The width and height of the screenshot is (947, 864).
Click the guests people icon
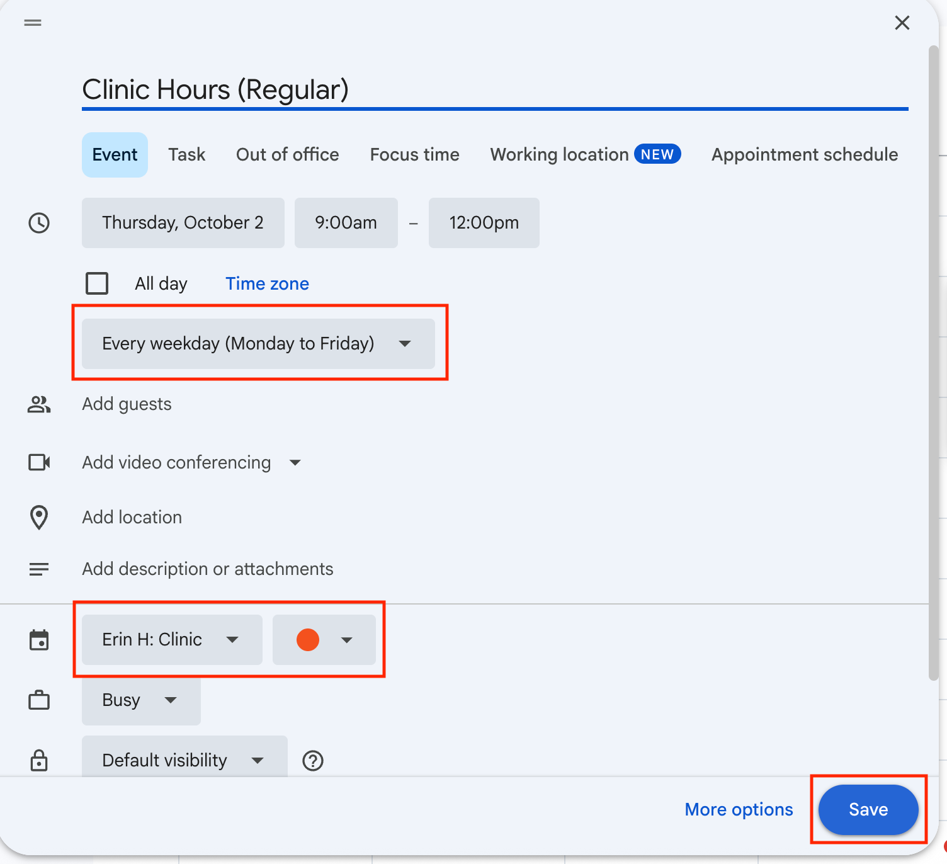pyautogui.click(x=39, y=404)
